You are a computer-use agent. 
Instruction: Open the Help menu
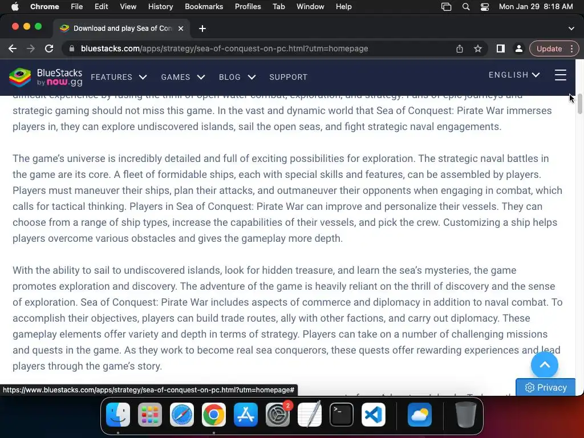click(x=343, y=7)
